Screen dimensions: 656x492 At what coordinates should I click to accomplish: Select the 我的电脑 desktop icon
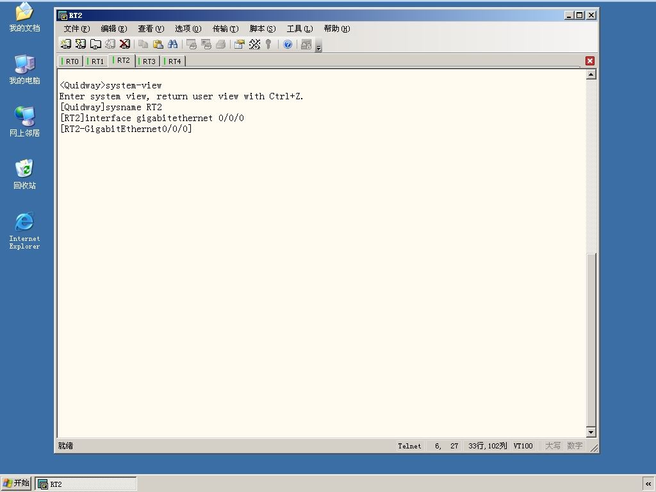[x=24, y=69]
